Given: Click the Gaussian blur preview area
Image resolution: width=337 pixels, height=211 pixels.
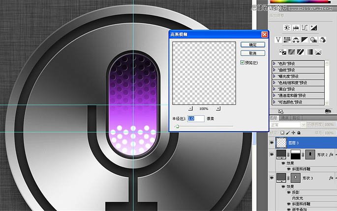Looking at the screenshot, I should [204, 73].
